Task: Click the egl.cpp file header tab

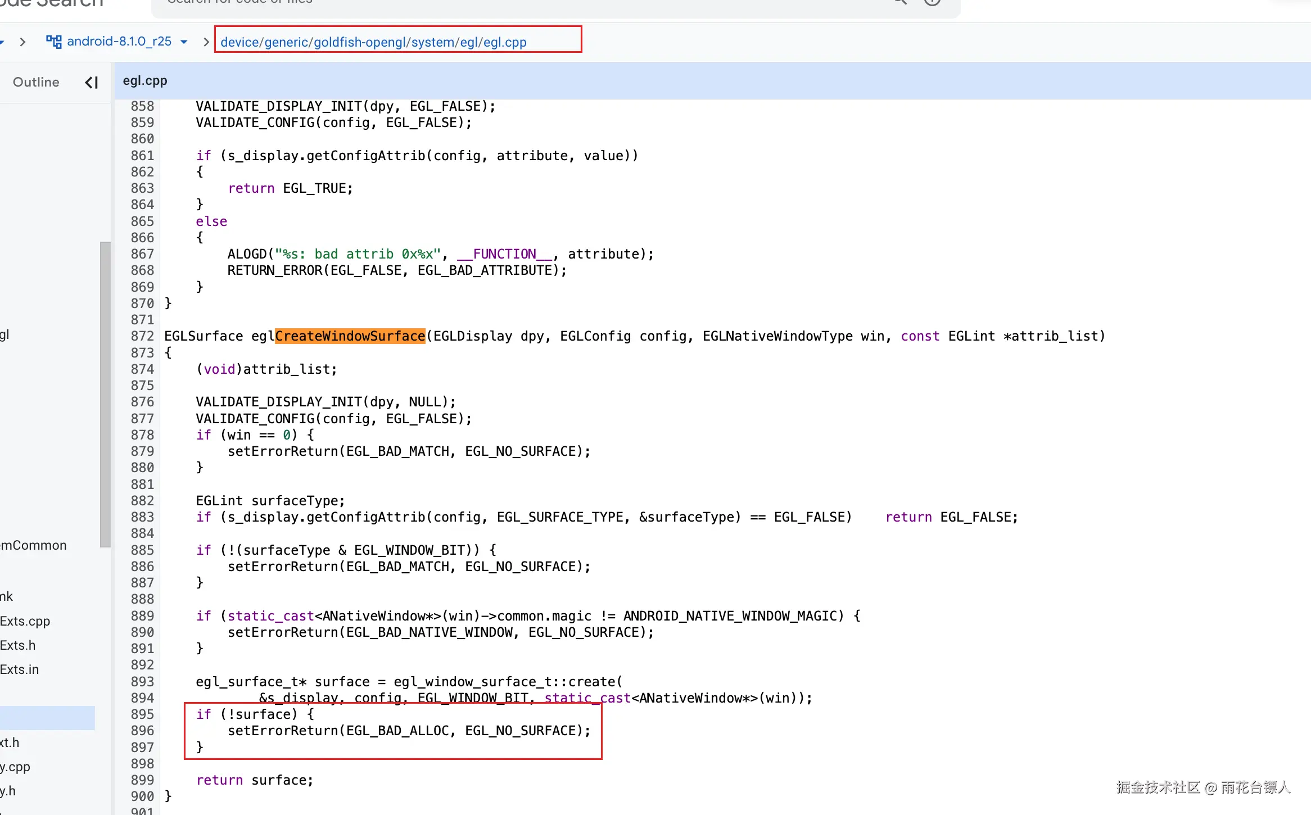Action: (x=145, y=80)
